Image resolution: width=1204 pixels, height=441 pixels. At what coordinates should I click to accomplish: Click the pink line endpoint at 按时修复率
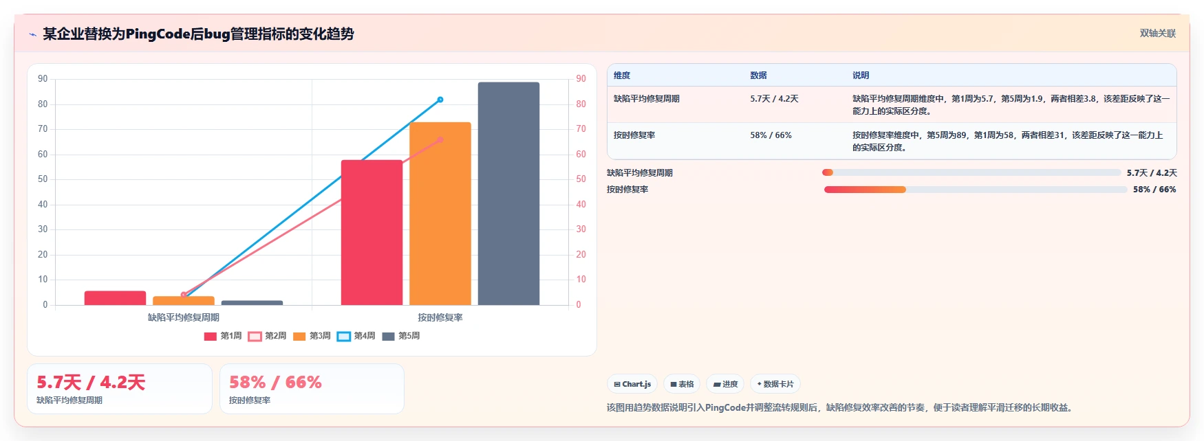point(440,139)
